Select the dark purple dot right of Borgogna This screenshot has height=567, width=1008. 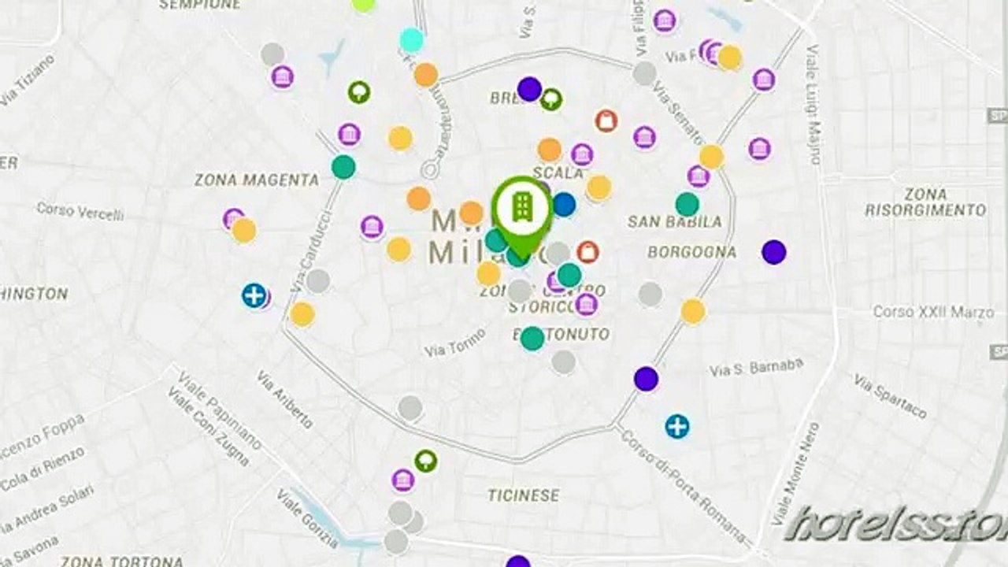[774, 252]
